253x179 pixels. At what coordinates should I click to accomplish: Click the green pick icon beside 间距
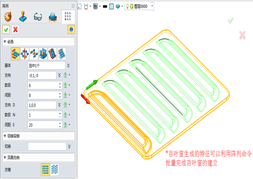65,95
